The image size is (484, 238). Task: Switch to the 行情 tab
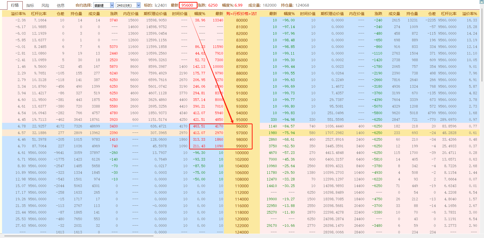coord(15,5)
